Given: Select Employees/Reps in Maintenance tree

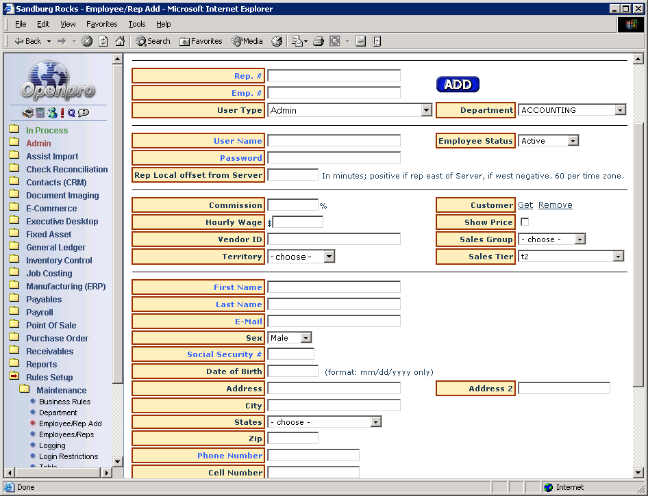Looking at the screenshot, I should coord(66,434).
